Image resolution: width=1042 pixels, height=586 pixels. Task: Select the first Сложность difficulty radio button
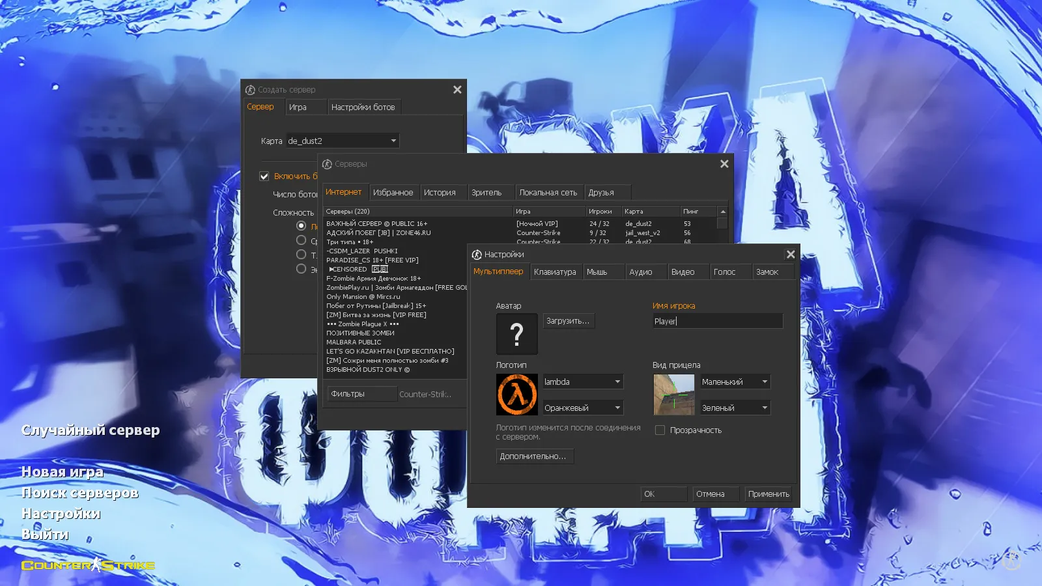click(x=301, y=225)
